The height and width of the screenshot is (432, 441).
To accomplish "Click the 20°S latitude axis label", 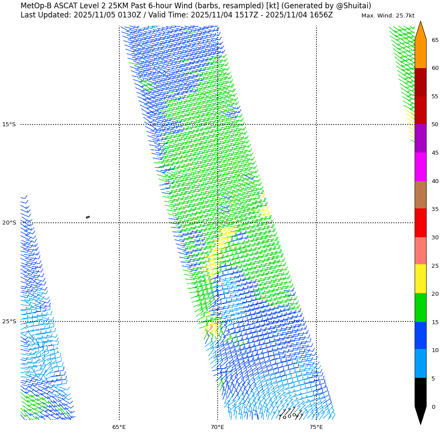I will [x=9, y=223].
